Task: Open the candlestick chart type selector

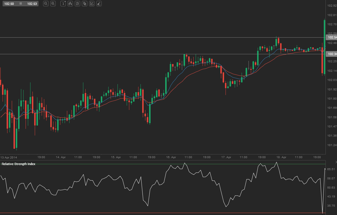Action: coord(70,4)
